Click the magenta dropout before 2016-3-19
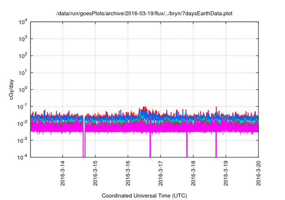 [x=216, y=145]
